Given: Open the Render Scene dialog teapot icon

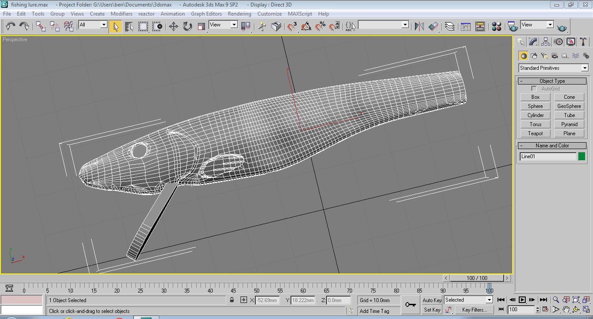Looking at the screenshot, I should tap(513, 26).
